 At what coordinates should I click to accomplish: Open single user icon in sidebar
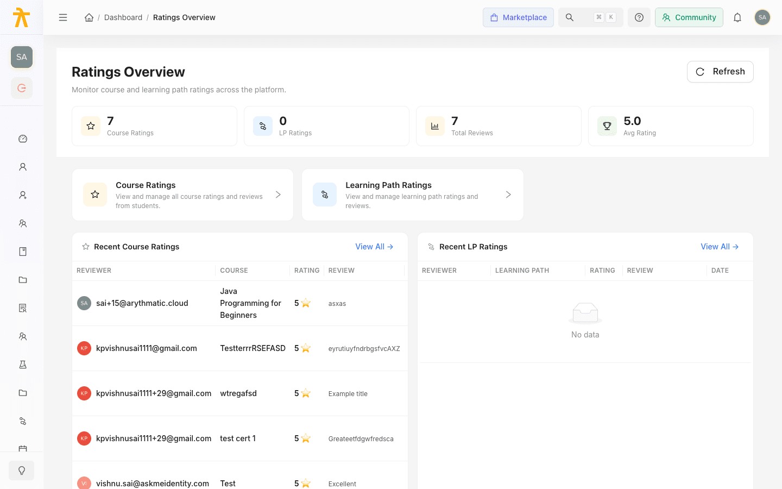pos(23,167)
